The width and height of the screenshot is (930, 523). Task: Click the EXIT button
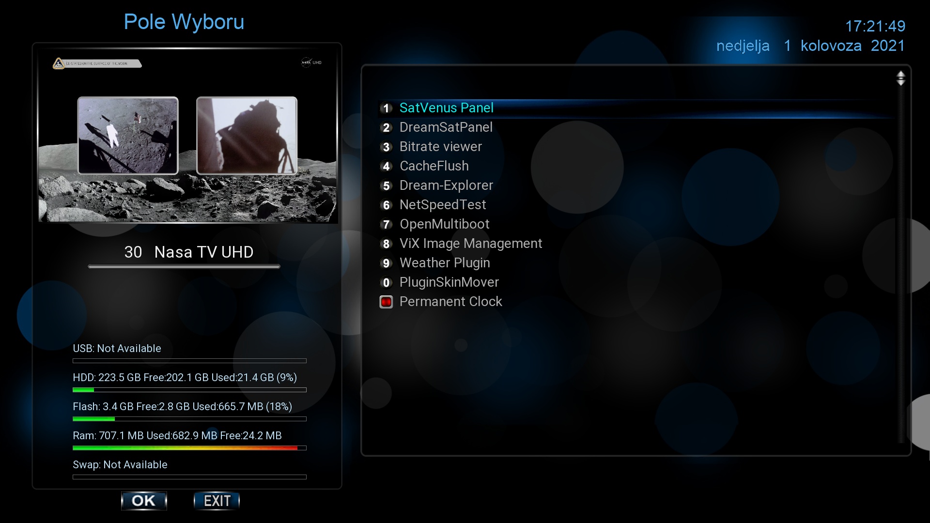(x=217, y=501)
